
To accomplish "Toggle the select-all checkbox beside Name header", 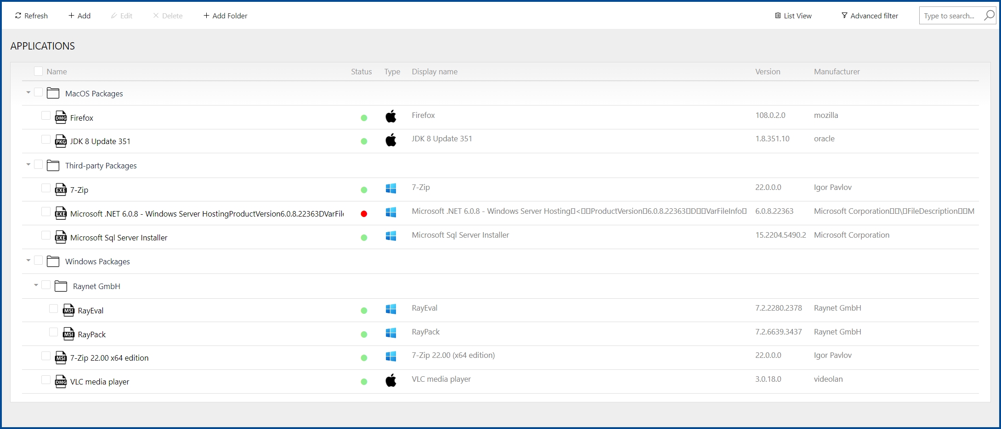I will [x=38, y=71].
